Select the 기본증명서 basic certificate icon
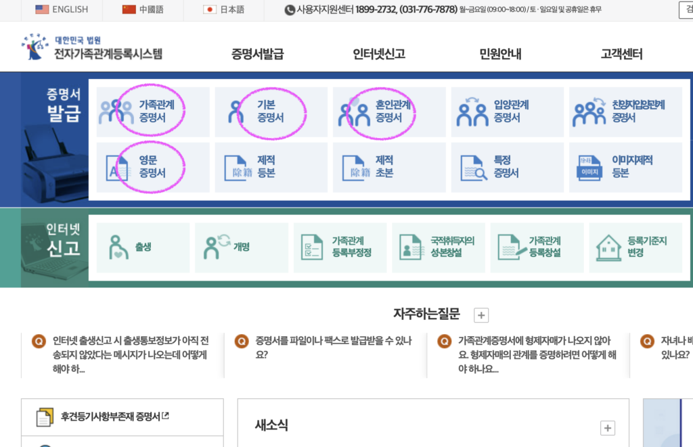The image size is (693, 447). (x=271, y=112)
